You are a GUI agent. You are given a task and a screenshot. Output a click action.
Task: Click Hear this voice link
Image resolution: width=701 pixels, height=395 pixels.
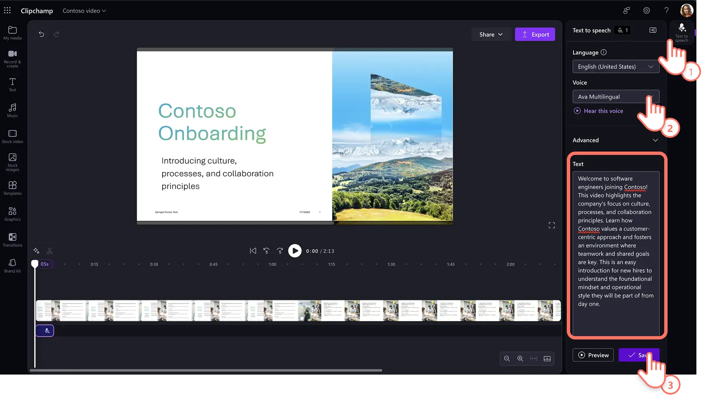click(x=599, y=111)
